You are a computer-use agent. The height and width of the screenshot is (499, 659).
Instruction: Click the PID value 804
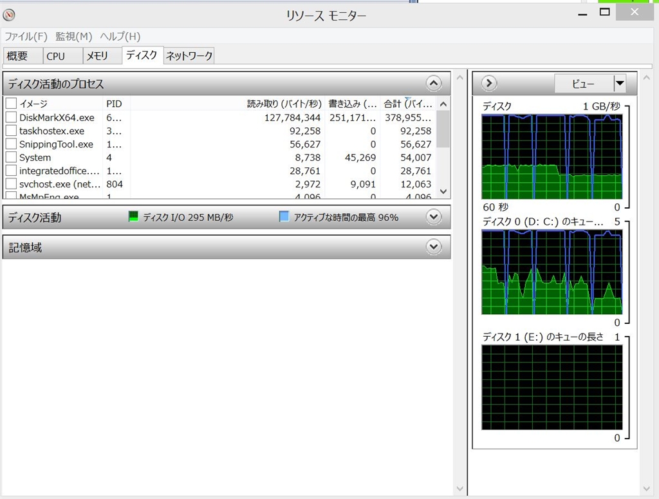115,184
